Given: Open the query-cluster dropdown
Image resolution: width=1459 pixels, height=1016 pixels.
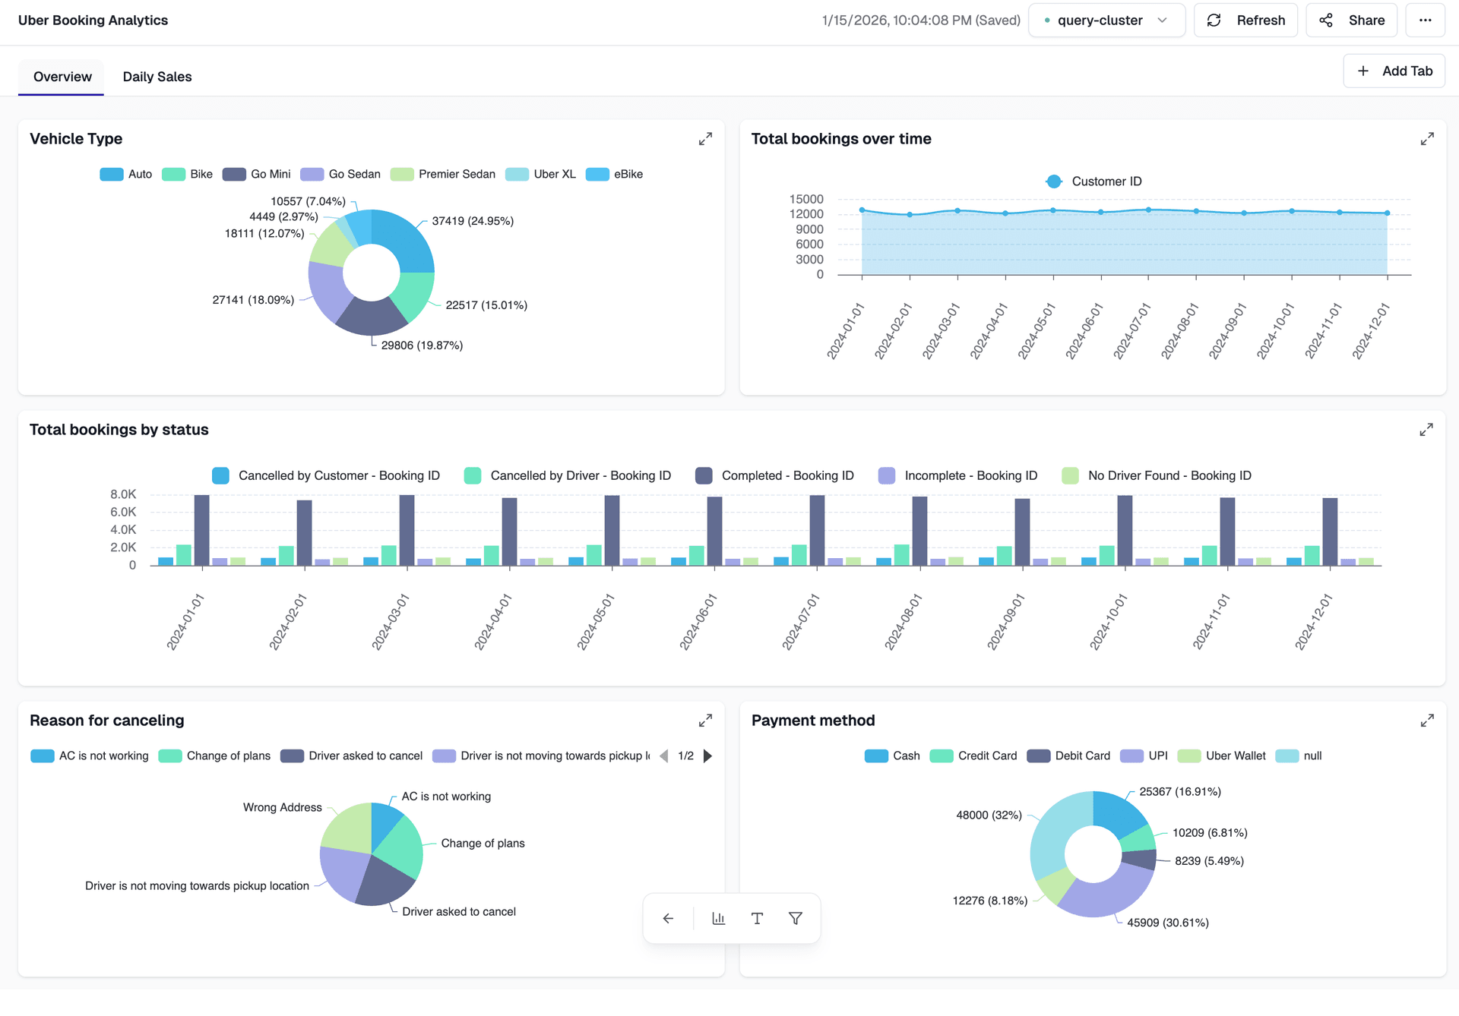Looking at the screenshot, I should click(x=1106, y=21).
